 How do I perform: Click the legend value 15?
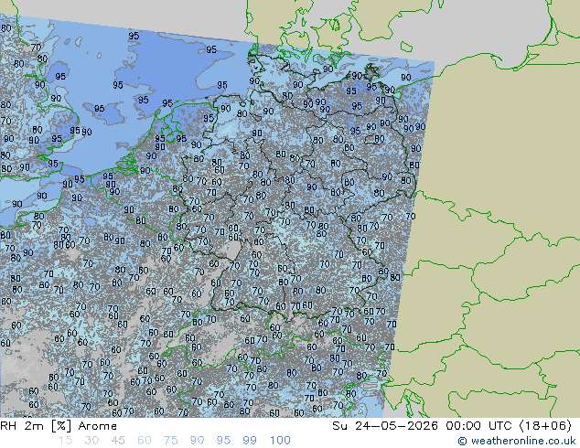click(x=65, y=441)
